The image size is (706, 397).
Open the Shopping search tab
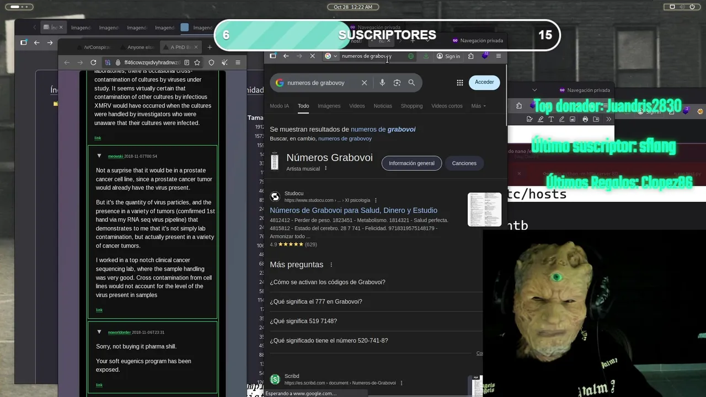click(411, 106)
